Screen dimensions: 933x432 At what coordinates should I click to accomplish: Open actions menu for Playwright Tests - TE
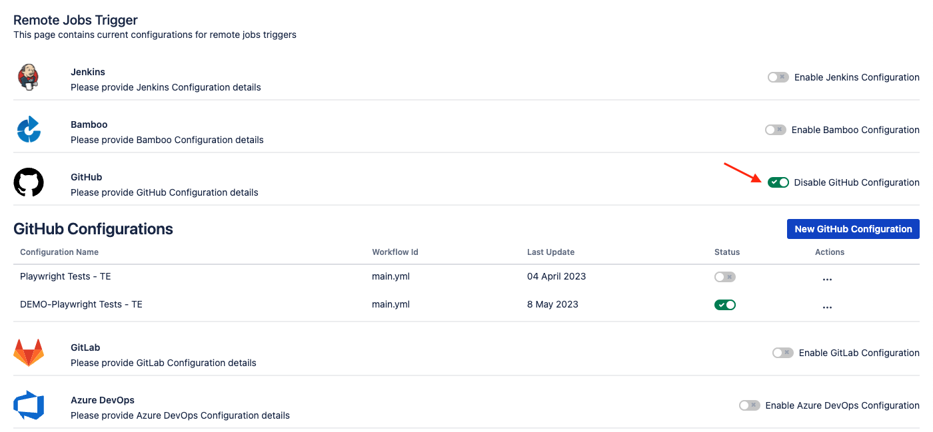tap(827, 280)
